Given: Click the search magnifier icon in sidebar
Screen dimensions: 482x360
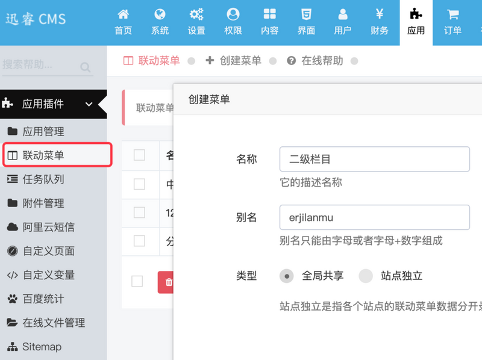Looking at the screenshot, I should 85,67.
